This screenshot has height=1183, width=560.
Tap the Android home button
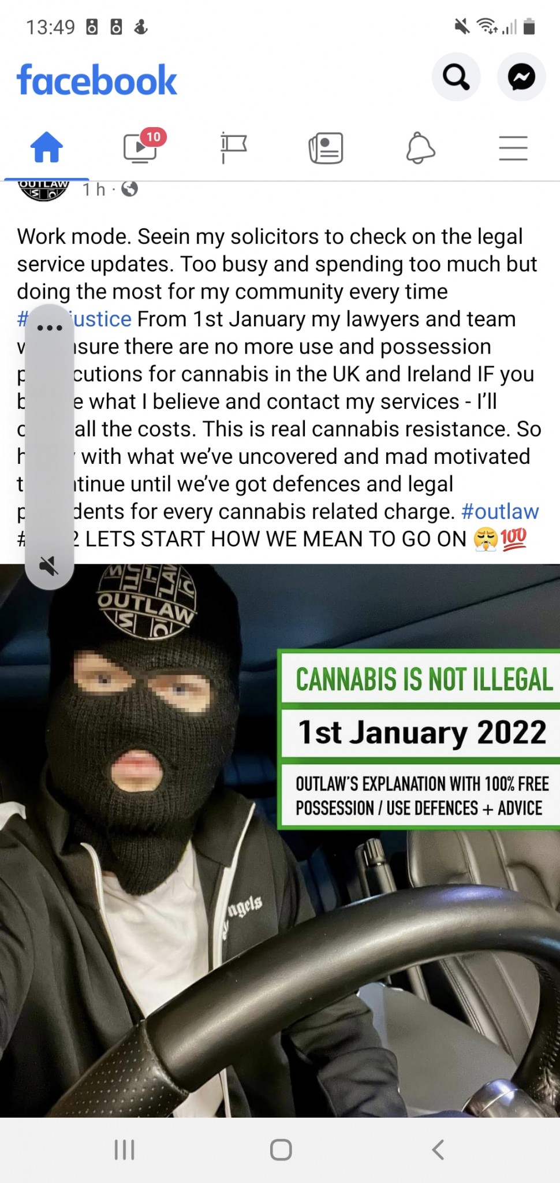coord(281,1149)
